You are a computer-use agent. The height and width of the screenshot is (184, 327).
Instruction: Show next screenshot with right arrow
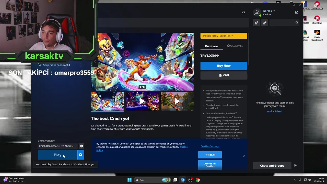pos(189,62)
